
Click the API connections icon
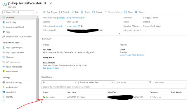pos(4,62)
